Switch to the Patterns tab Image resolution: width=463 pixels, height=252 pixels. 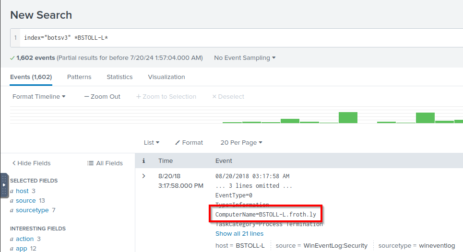[79, 77]
